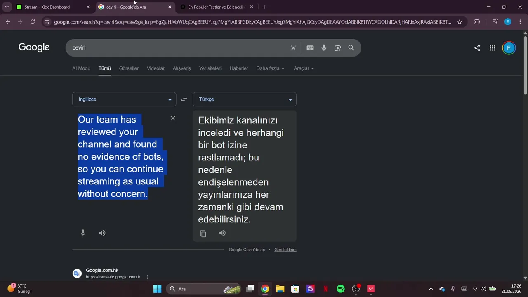
Task: Expand the Araçlar dropdown
Action: click(x=304, y=68)
